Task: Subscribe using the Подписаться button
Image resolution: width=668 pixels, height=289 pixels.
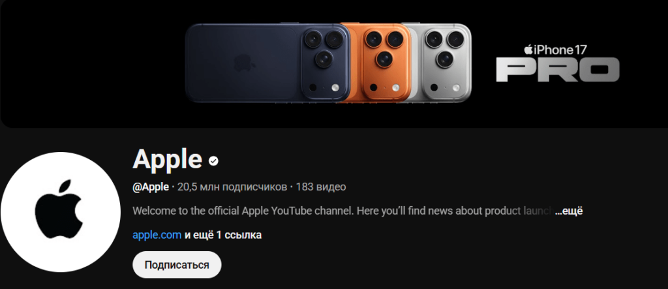Action: (177, 265)
